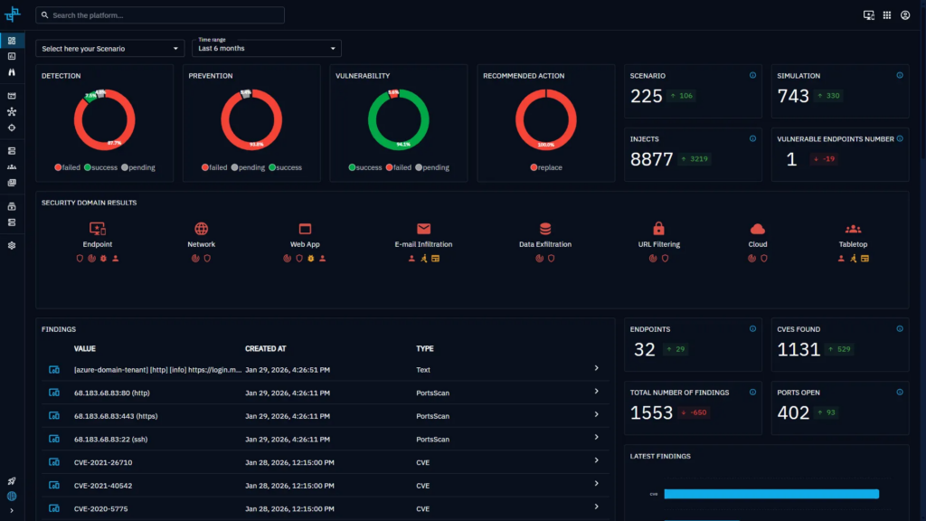Image resolution: width=926 pixels, height=521 pixels.
Task: Click the Network globe icon
Action: pyautogui.click(x=201, y=229)
